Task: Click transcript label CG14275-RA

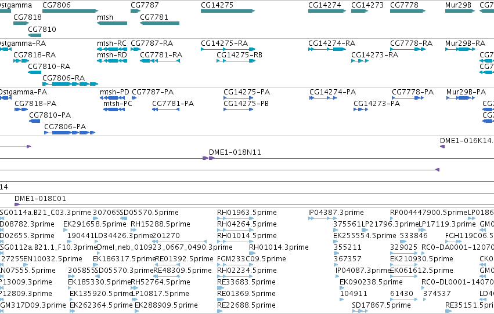Action: (x=224, y=43)
